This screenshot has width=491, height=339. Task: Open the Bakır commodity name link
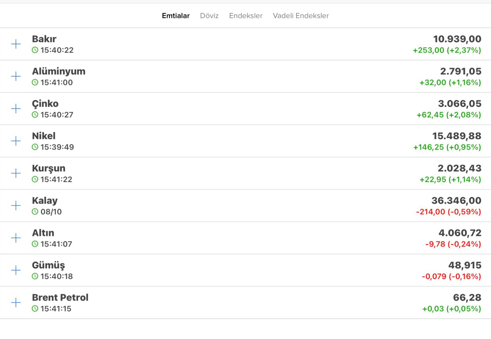[x=44, y=39]
